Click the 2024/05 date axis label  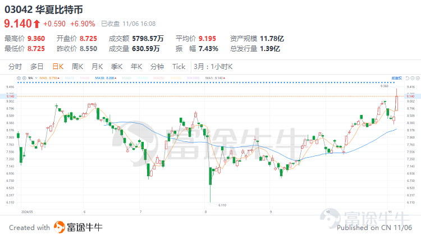(x=27, y=212)
